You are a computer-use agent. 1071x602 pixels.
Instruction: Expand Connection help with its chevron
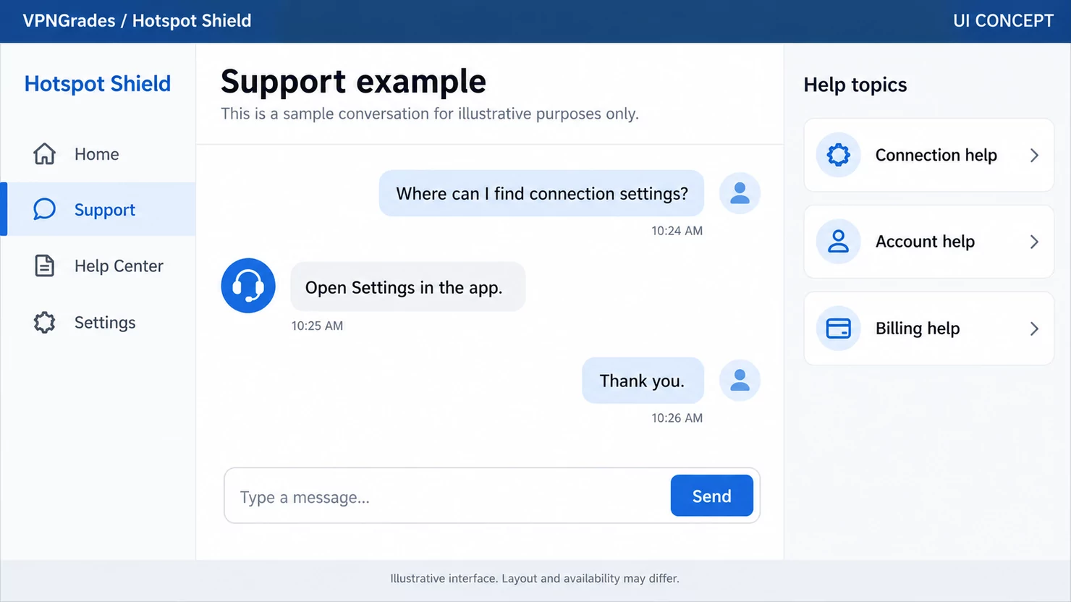coord(1034,155)
